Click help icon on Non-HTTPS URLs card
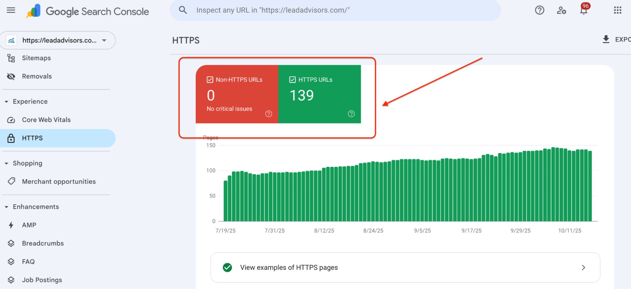631x289 pixels. (x=269, y=114)
